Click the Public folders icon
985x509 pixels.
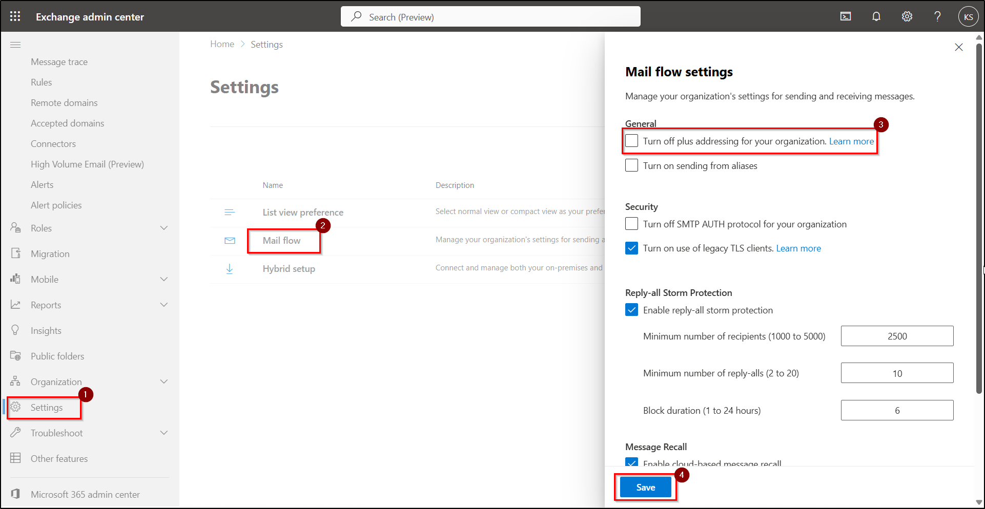(15, 356)
